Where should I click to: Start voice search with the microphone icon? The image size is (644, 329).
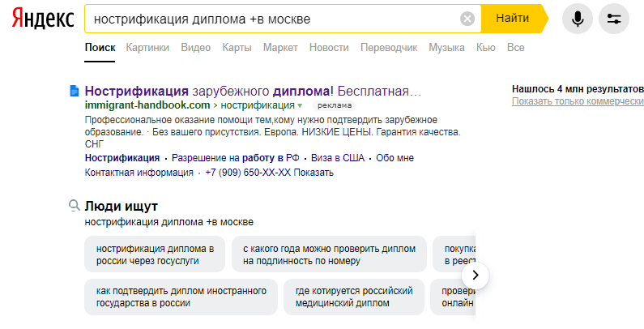(577, 19)
